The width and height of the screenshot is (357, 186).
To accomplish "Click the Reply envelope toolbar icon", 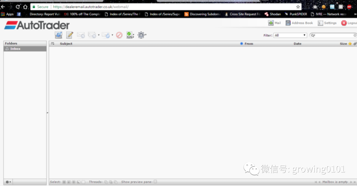I will coord(81,35).
